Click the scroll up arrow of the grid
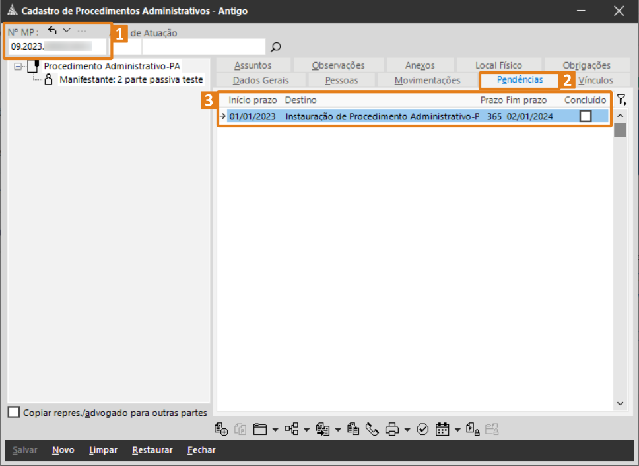 [x=621, y=116]
